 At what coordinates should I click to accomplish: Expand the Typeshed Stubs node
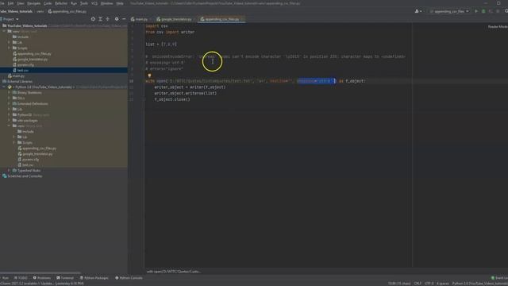pos(9,170)
